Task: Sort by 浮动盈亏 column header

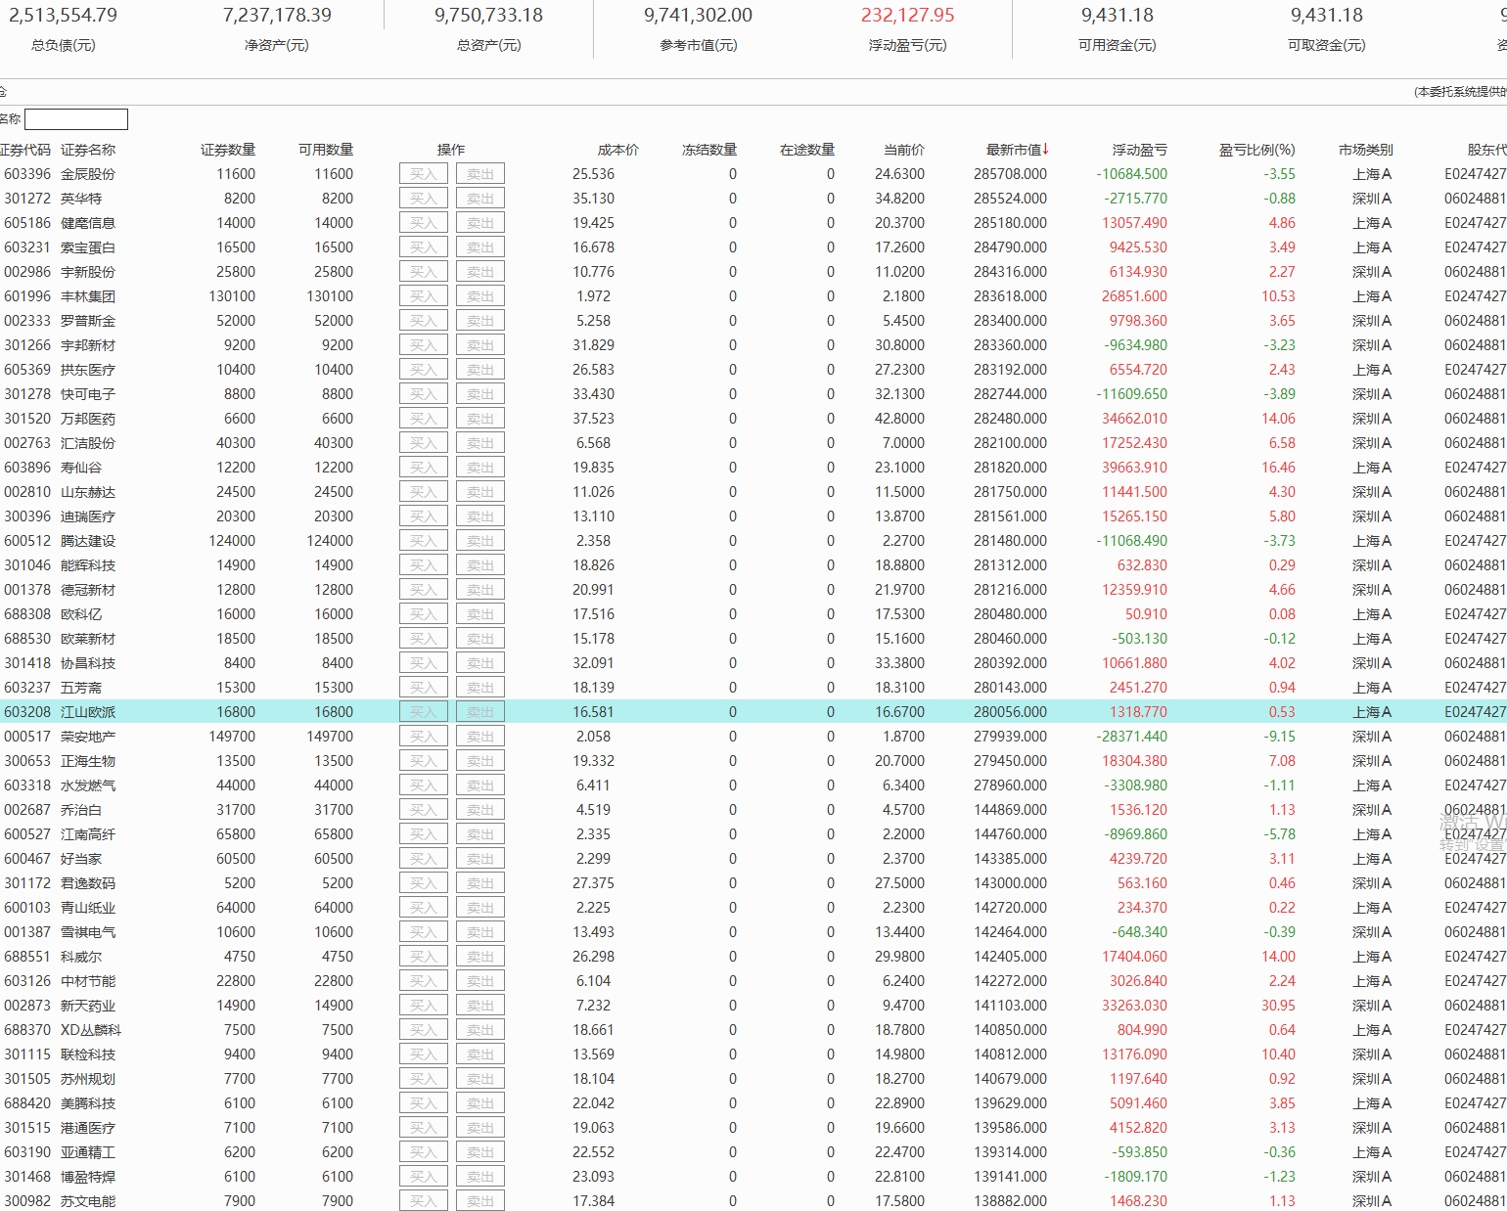Action: (x=1139, y=150)
